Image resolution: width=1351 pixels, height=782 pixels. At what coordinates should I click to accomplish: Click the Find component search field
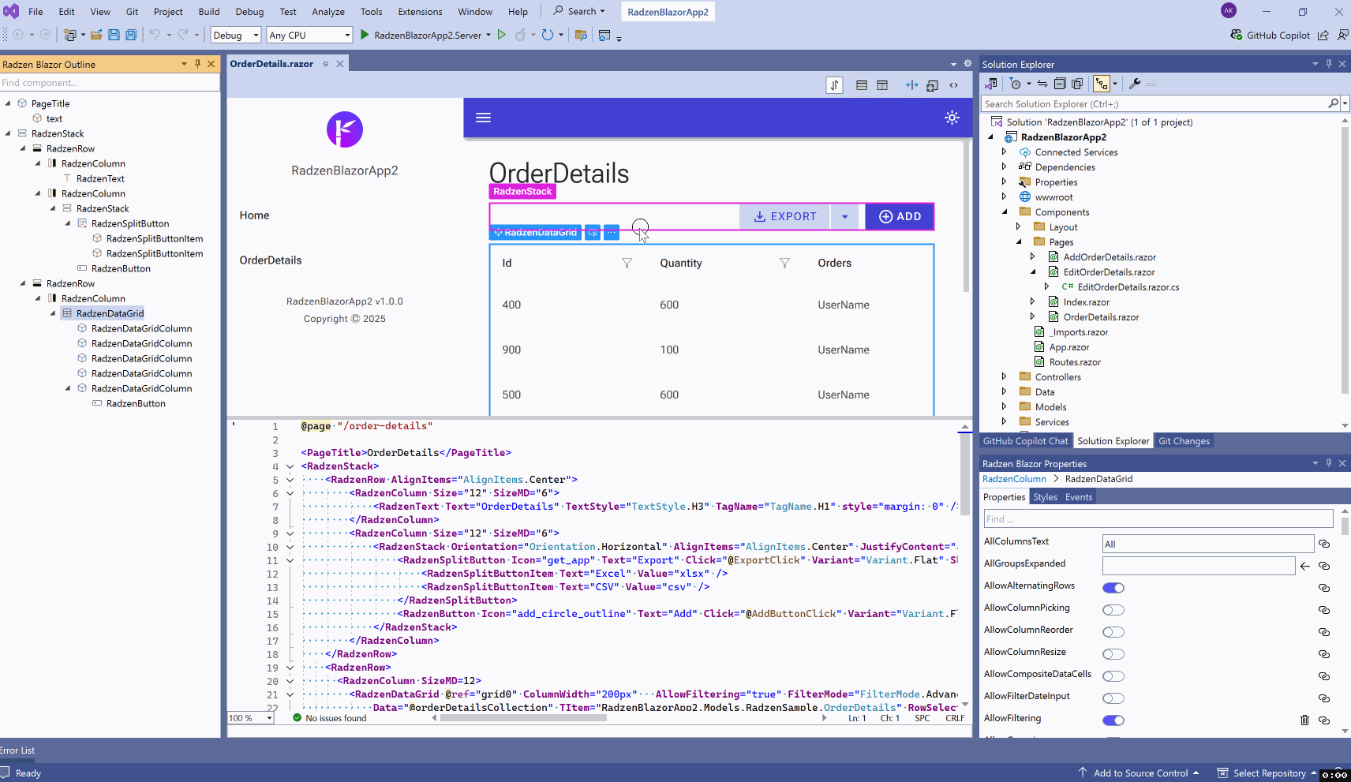pos(110,83)
